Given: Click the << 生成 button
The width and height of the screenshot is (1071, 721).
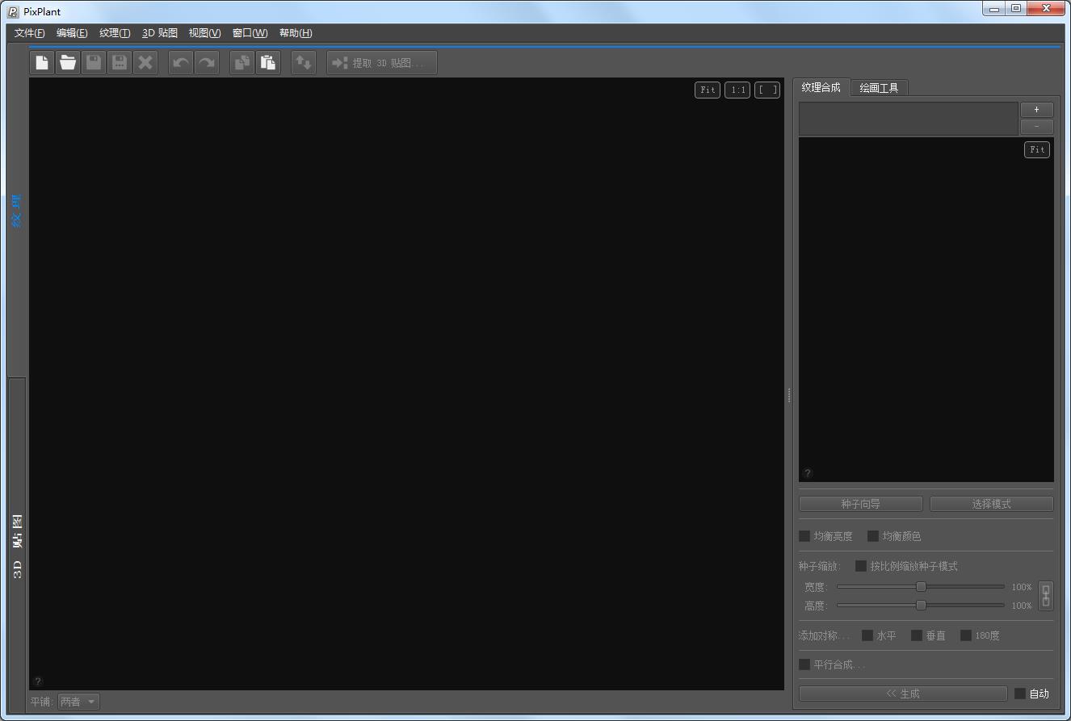Looking at the screenshot, I should click(x=902, y=693).
